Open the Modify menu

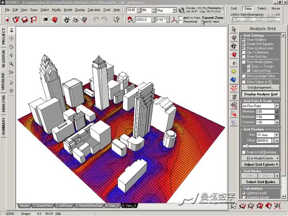pyautogui.click(x=56, y=10)
